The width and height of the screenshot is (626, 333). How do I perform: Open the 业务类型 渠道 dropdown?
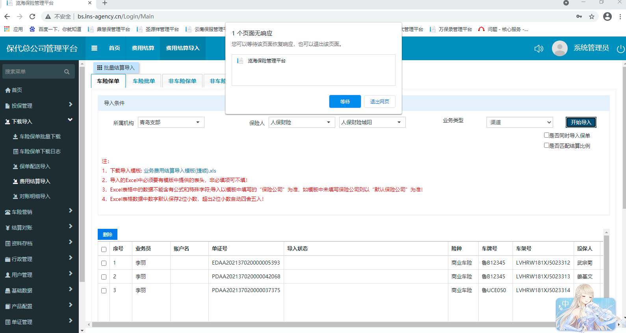pos(519,122)
